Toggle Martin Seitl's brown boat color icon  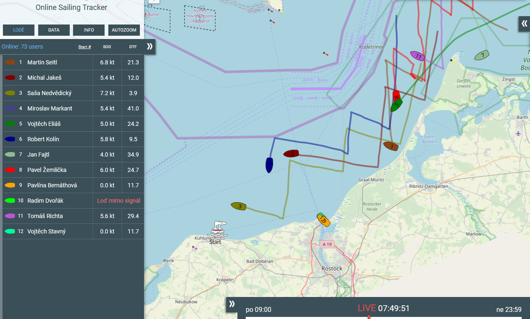point(10,62)
